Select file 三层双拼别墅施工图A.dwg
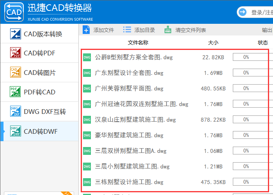This screenshot has height=195, width=273. point(131,151)
